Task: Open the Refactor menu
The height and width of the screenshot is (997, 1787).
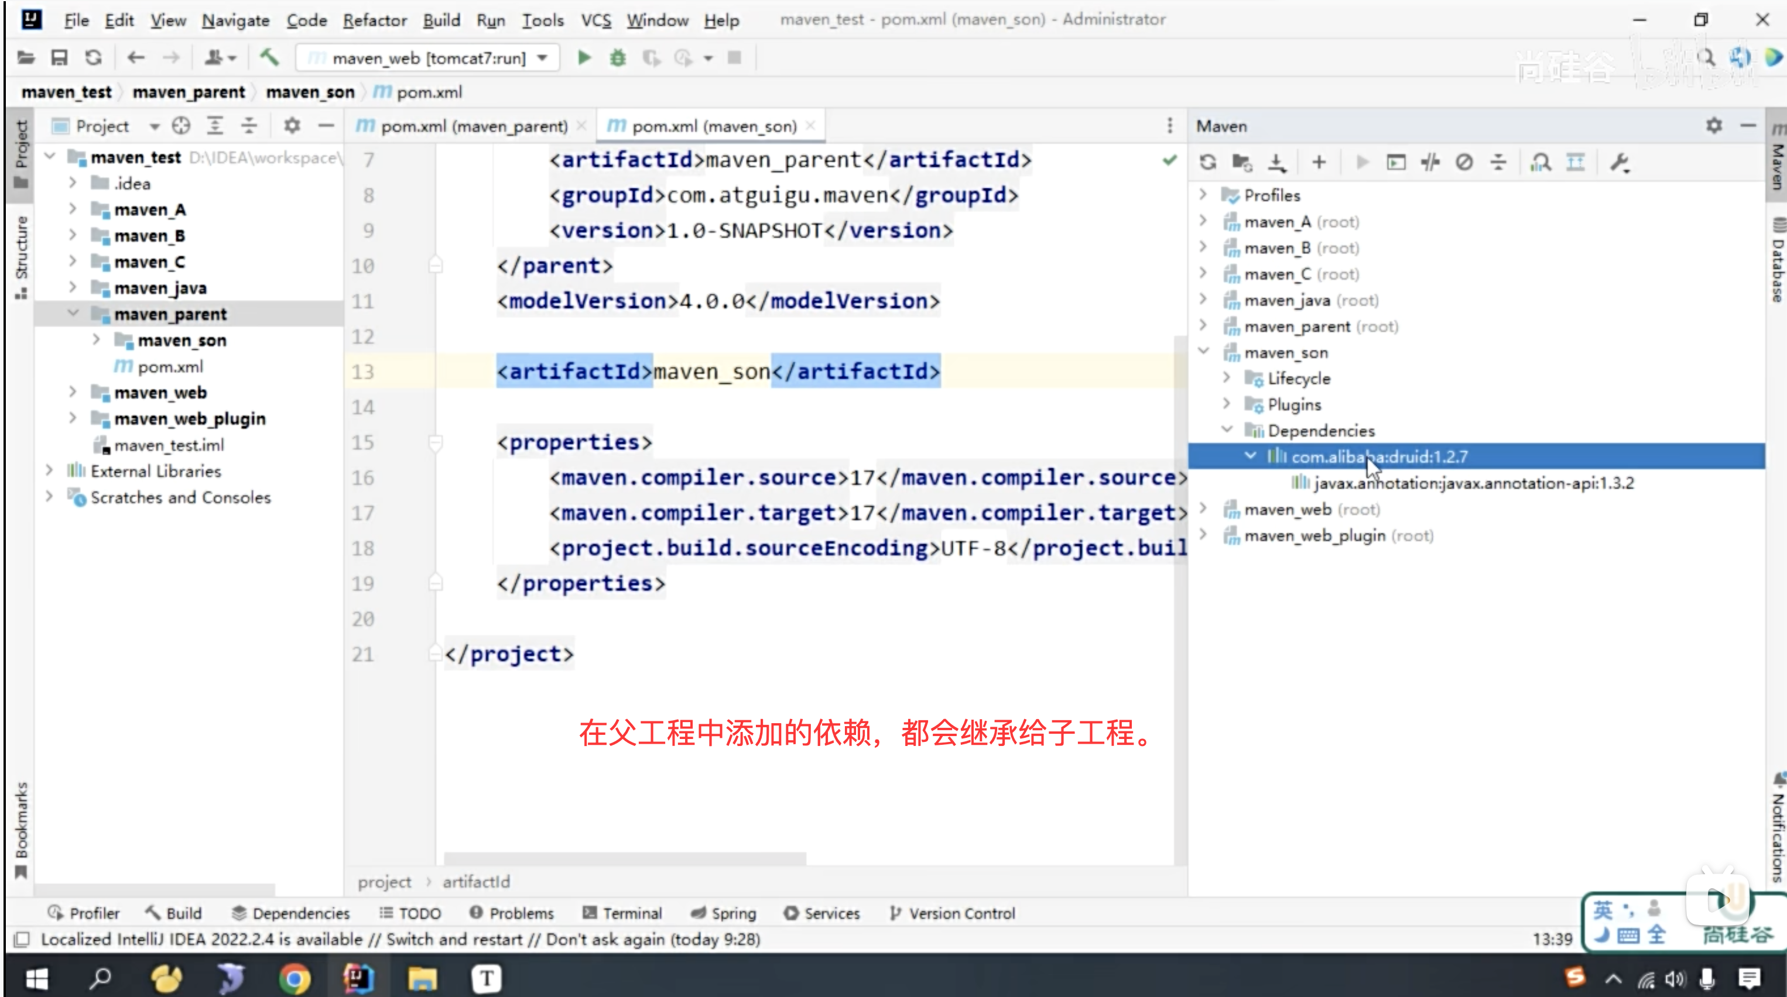Action: [x=375, y=20]
